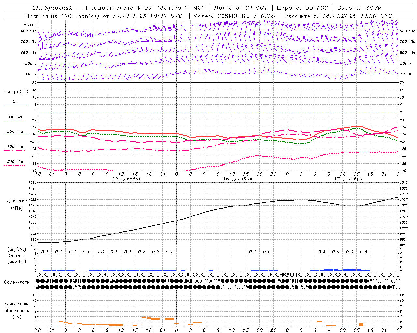Click the '(км)' unit under convective cloudiness
417x333 pixels.
coord(17,317)
